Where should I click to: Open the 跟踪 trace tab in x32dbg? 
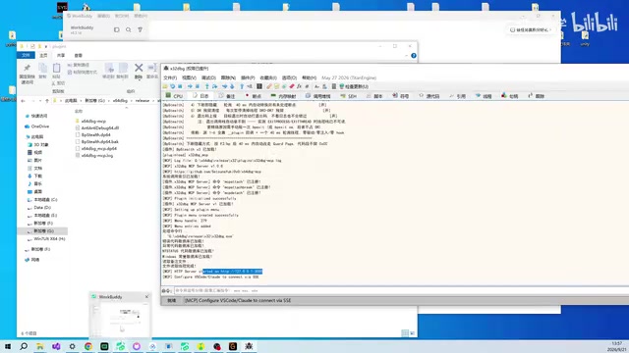click(537, 96)
